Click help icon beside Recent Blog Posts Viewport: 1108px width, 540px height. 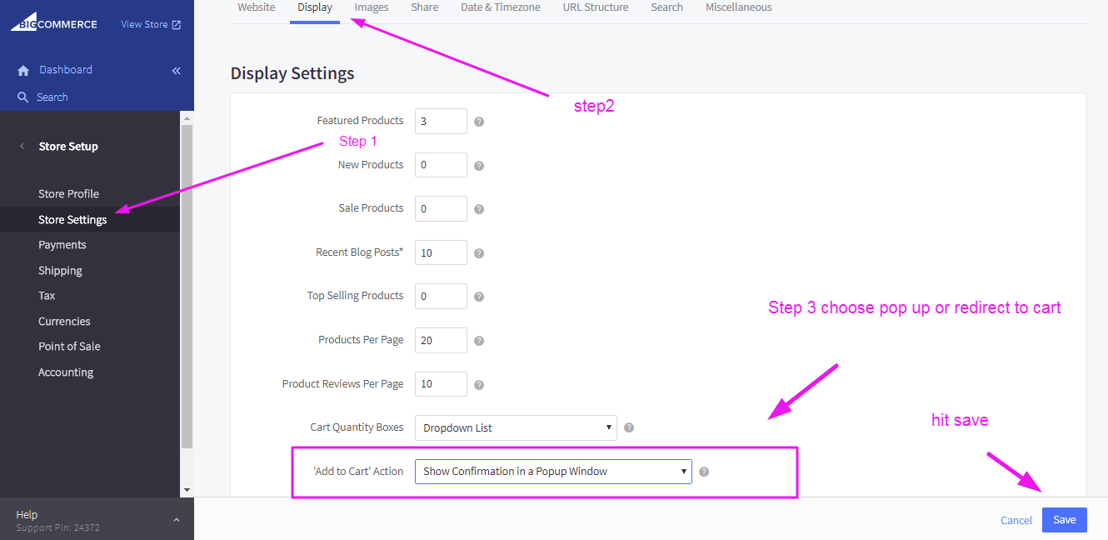(x=479, y=253)
